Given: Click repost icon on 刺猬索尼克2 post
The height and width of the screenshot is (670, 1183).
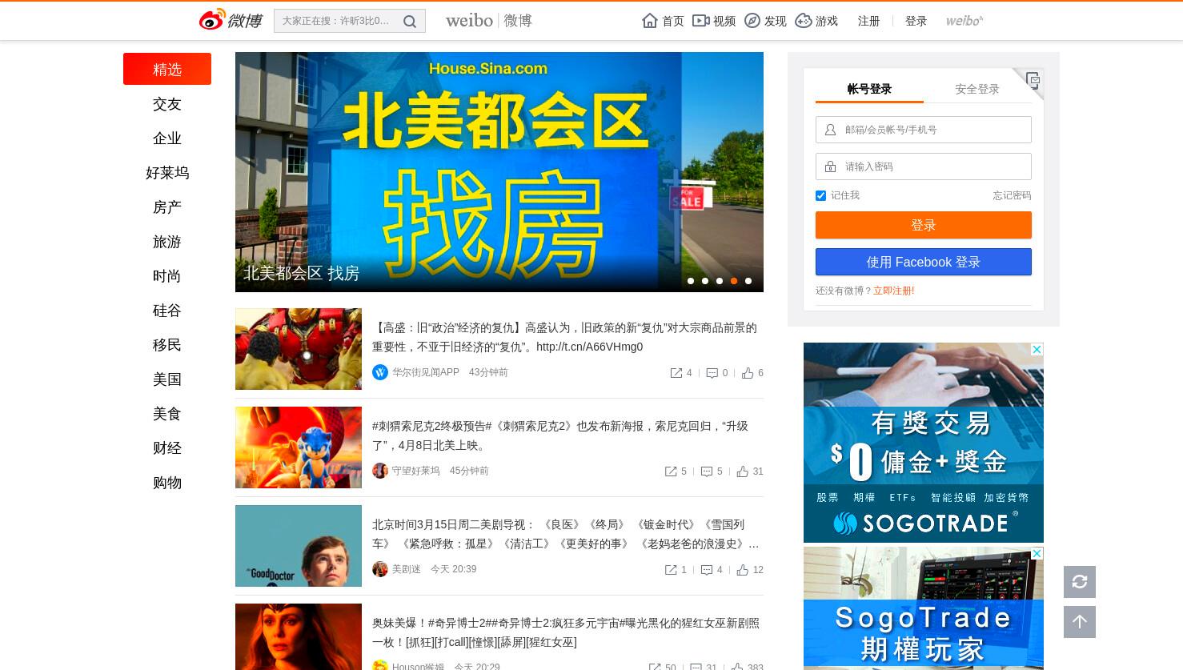Looking at the screenshot, I should 671,471.
